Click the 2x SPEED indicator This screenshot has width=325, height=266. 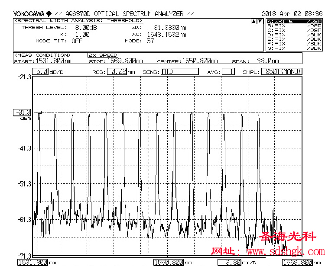pyautogui.click(x=103, y=55)
